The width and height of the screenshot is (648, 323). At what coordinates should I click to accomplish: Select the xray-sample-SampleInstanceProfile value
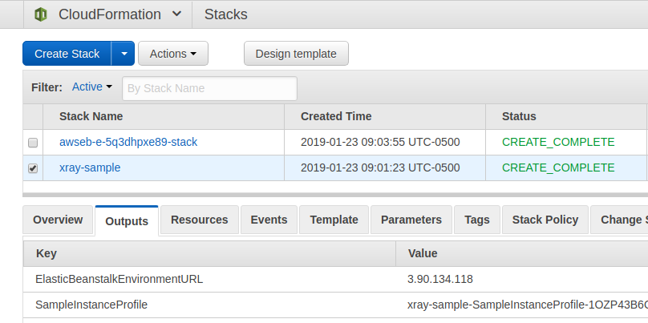click(x=528, y=305)
